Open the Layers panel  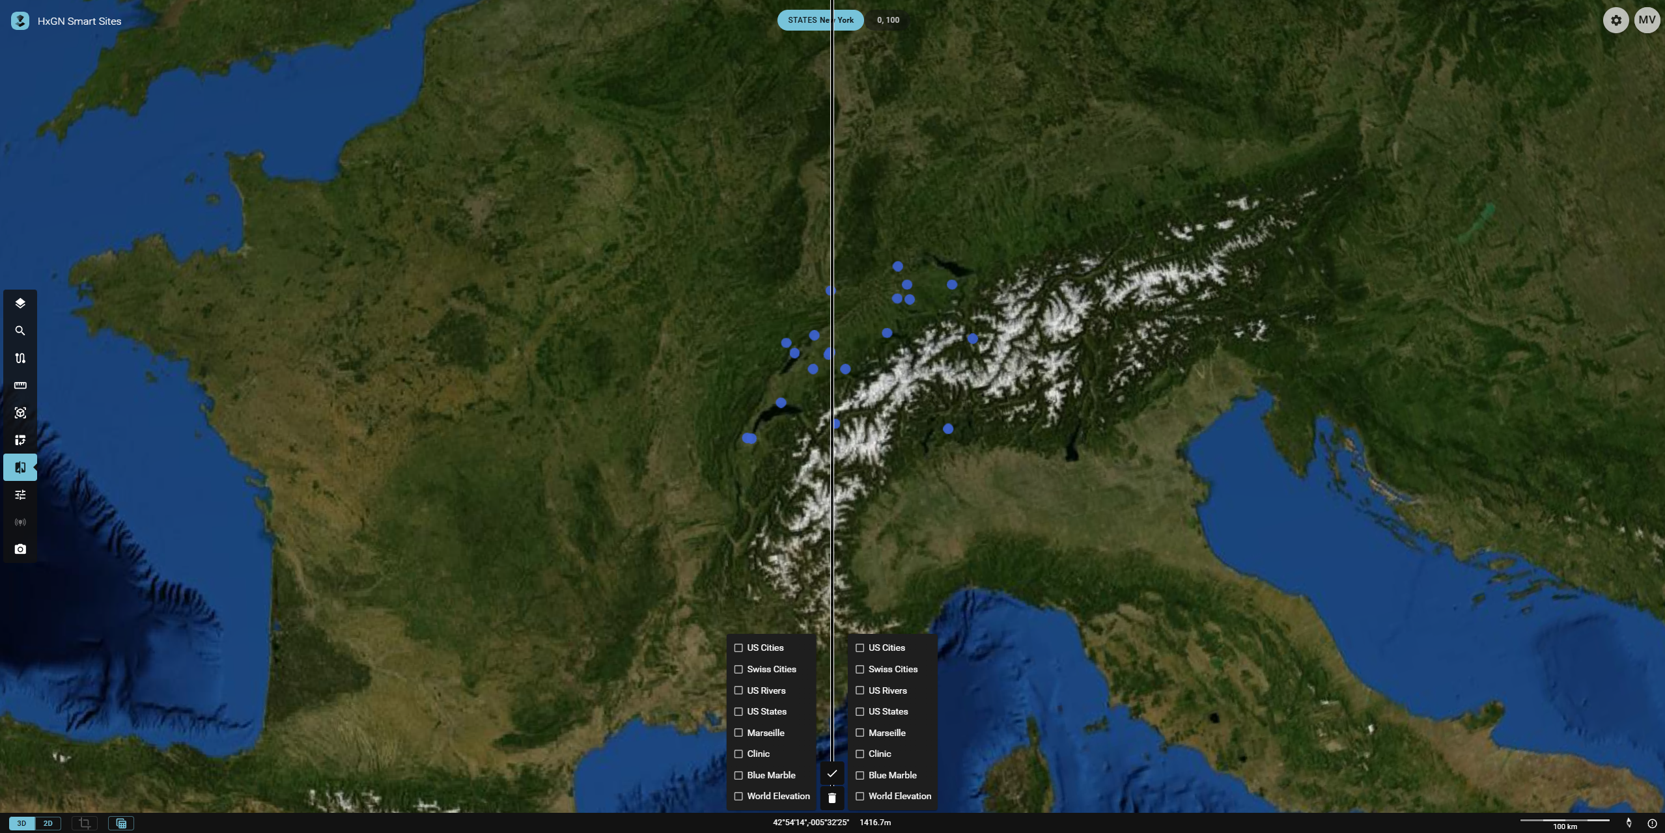point(20,303)
